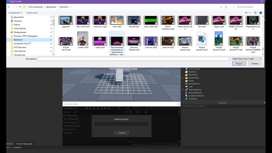Click the Новая папка button
This screenshot has width=272, height=153.
click(x=32, y=13)
